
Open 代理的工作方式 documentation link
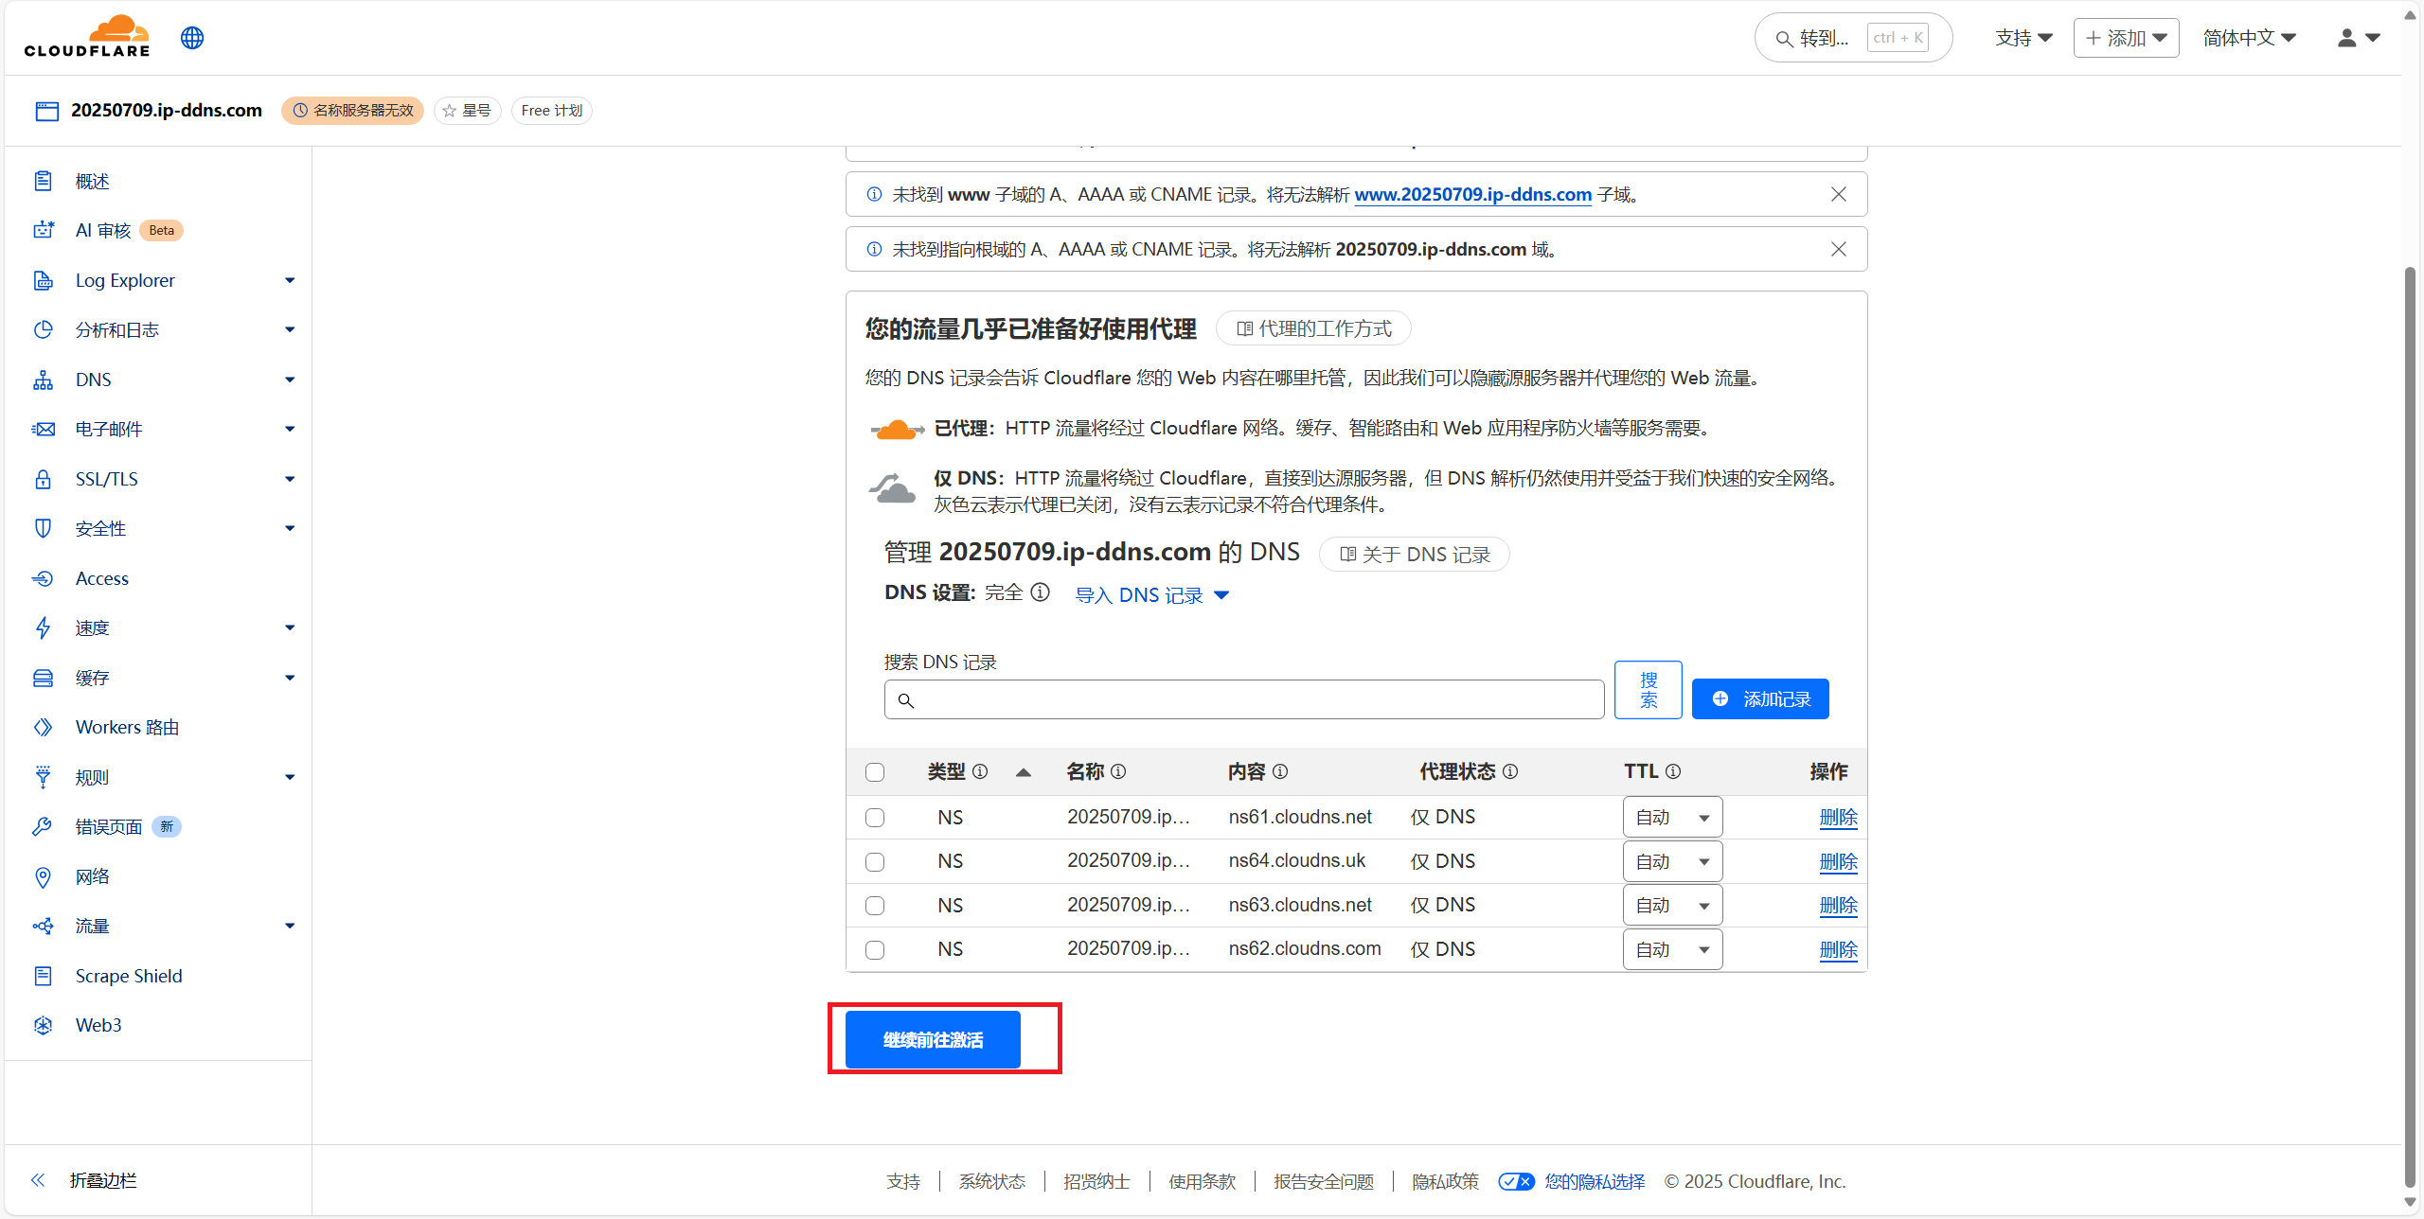click(x=1313, y=328)
